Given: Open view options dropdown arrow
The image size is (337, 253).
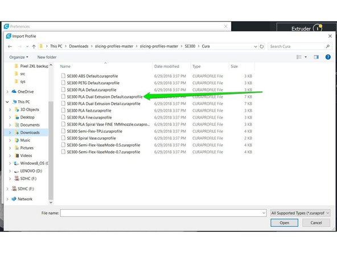Looking at the screenshot, I should 306,57.
